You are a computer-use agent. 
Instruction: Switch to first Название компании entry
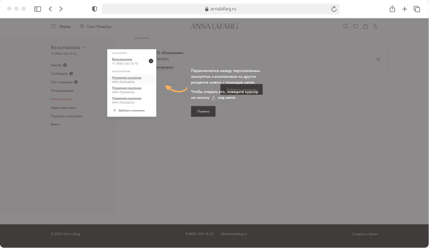pos(127,78)
